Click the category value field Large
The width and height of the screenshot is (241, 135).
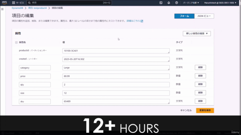coord(116,67)
